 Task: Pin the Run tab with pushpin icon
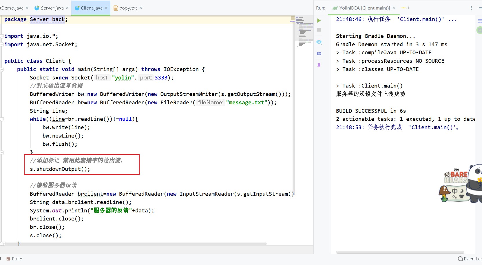point(319,66)
